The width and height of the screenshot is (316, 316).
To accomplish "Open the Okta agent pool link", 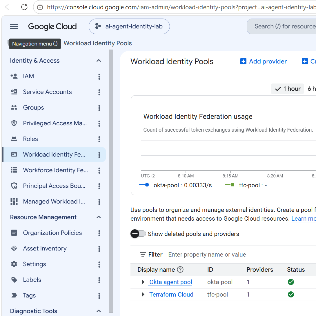I will coord(171,282).
